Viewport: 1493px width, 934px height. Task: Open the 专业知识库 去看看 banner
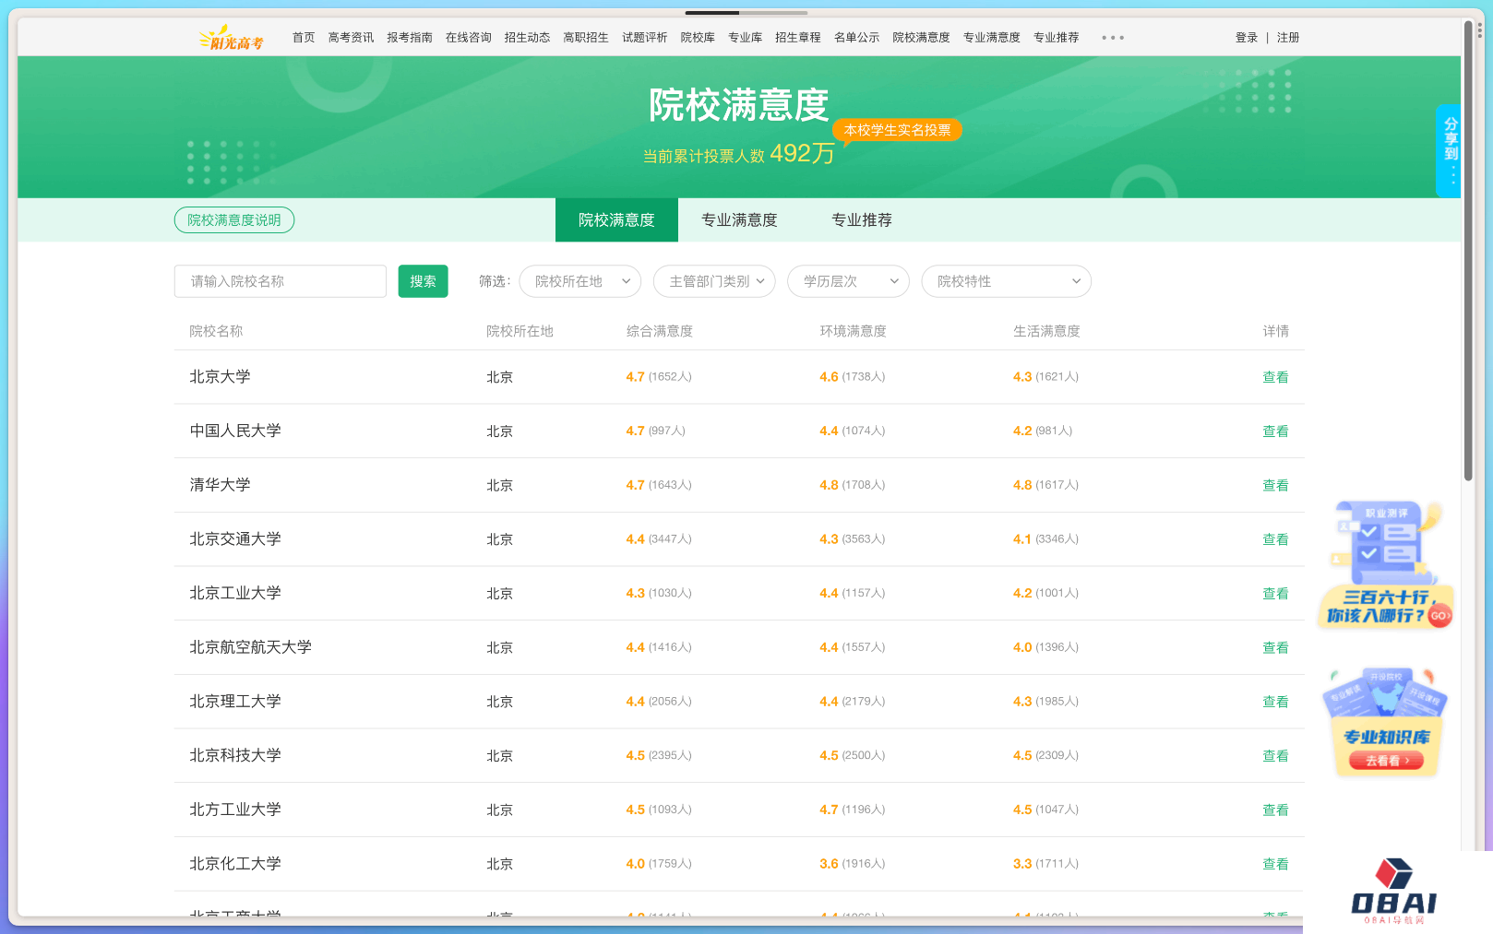point(1387,721)
